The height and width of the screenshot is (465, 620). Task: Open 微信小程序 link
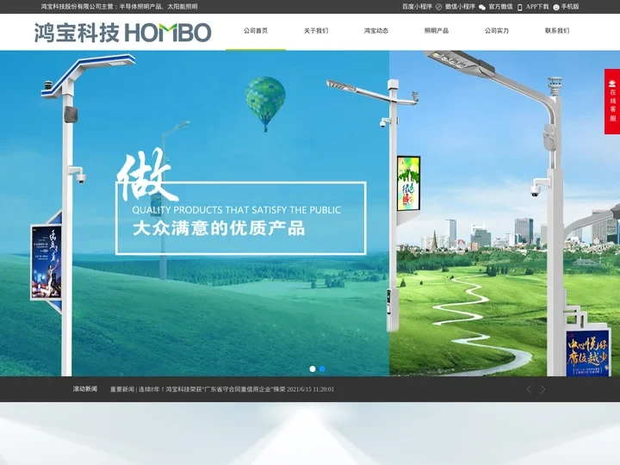(460, 7)
